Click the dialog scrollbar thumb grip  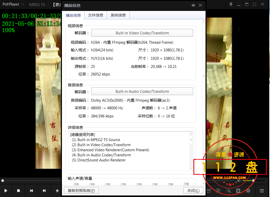click(x=204, y=76)
